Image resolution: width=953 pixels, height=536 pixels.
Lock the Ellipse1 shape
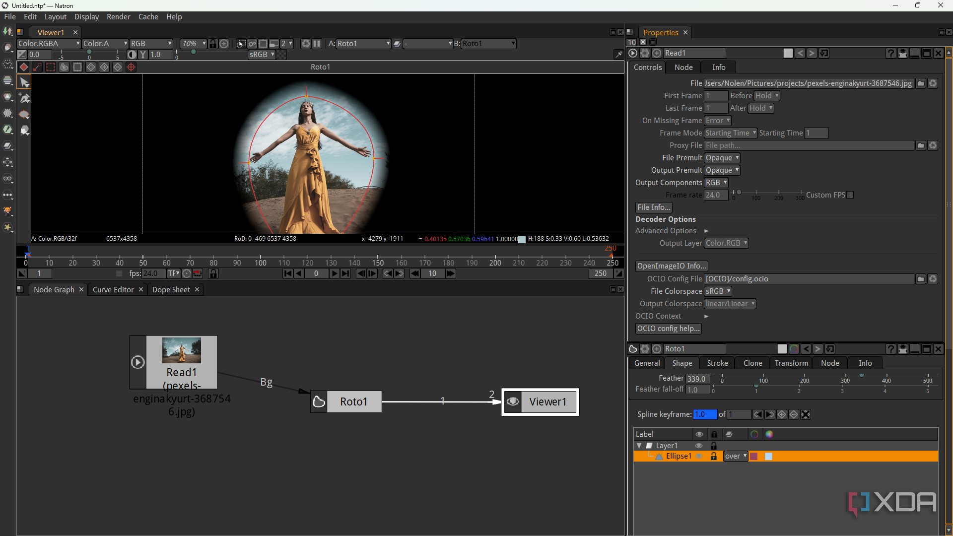coord(714,456)
